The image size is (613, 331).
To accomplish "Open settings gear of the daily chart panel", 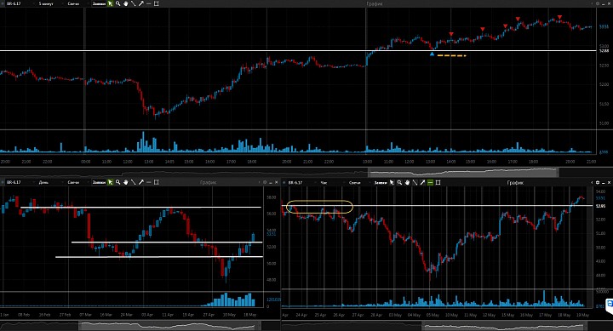I will point(265,182).
